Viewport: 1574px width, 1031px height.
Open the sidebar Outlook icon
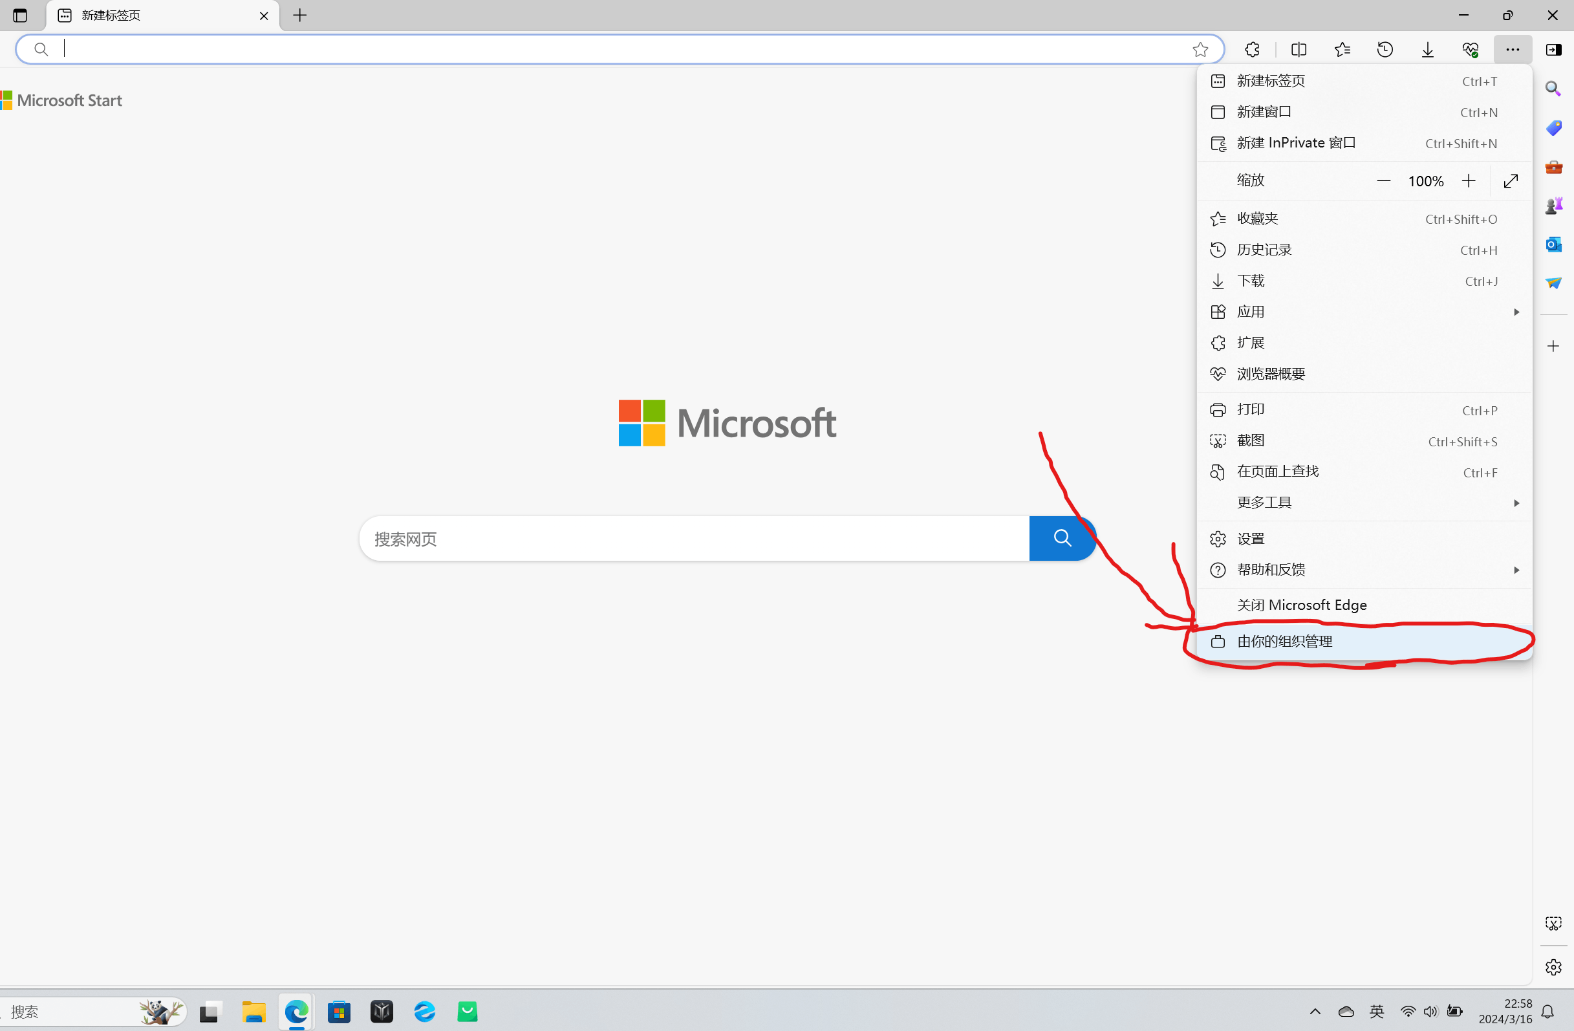[x=1553, y=244]
